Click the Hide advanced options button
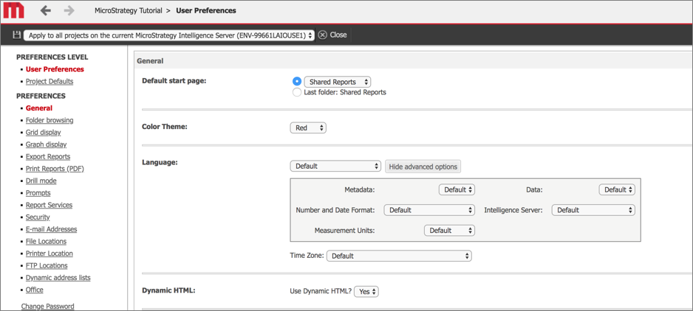The height and width of the screenshot is (311, 693). pyautogui.click(x=423, y=167)
